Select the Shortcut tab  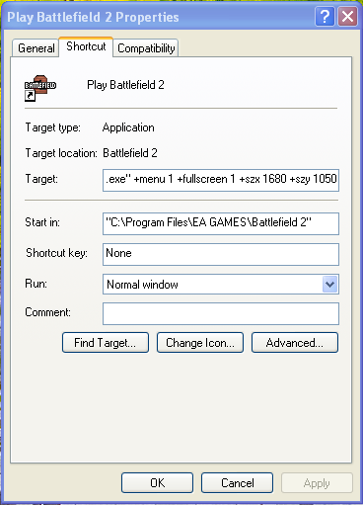86,46
